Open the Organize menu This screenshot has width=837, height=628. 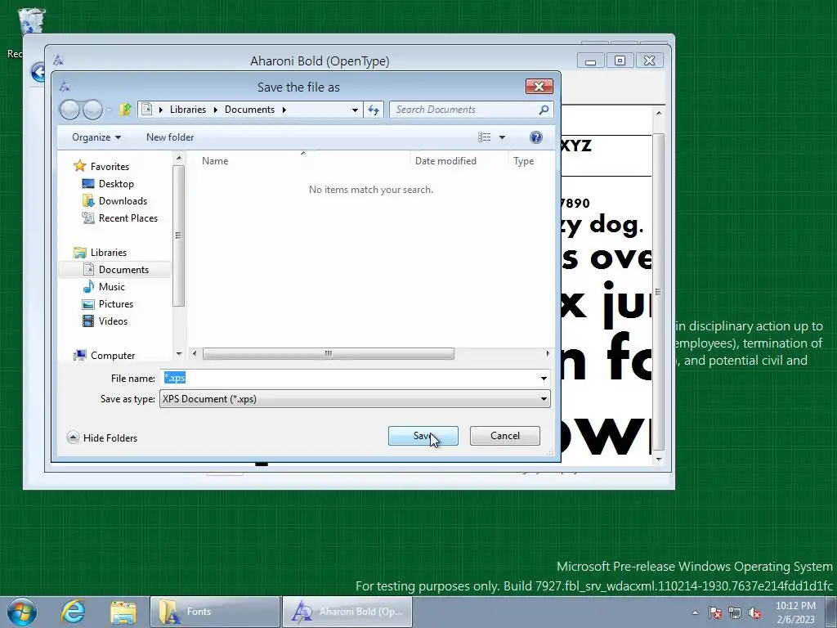click(x=96, y=137)
